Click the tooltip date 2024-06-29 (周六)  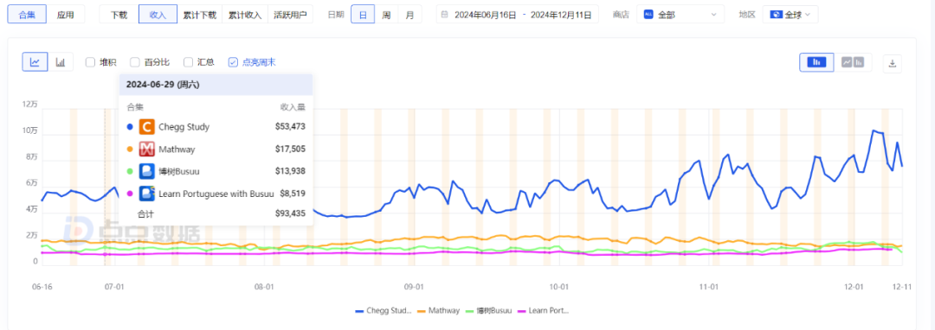163,85
